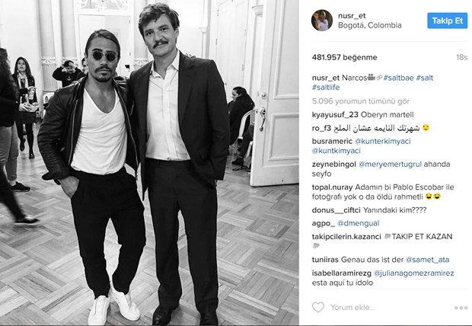Open the topal.nuray commenter profile

tap(332, 187)
